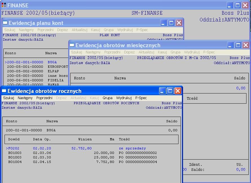The image size is (251, 183).
Task: Select B01003 row dated 02.03.06
Action: click(91, 153)
